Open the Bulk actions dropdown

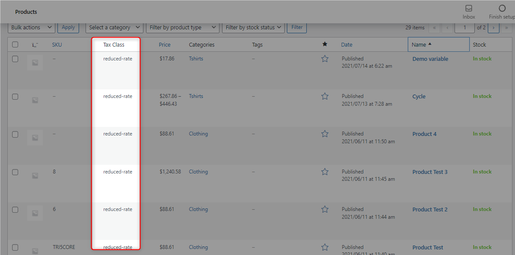point(32,28)
